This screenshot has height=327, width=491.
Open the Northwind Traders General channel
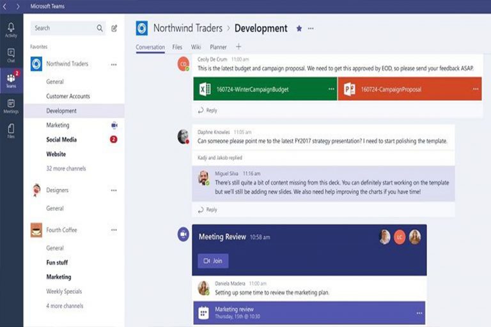pyautogui.click(x=55, y=82)
